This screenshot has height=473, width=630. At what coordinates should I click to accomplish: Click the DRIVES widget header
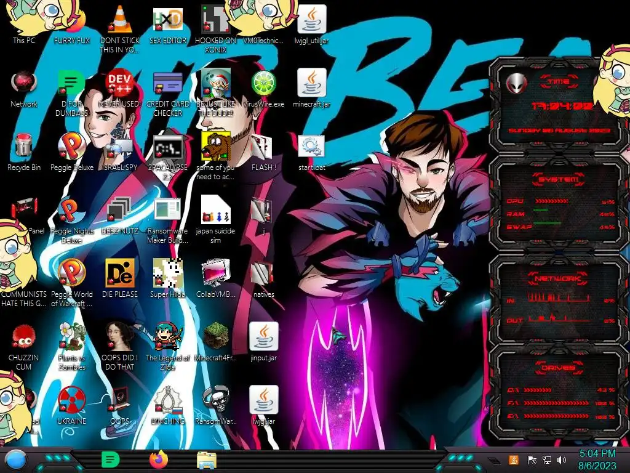point(558,368)
